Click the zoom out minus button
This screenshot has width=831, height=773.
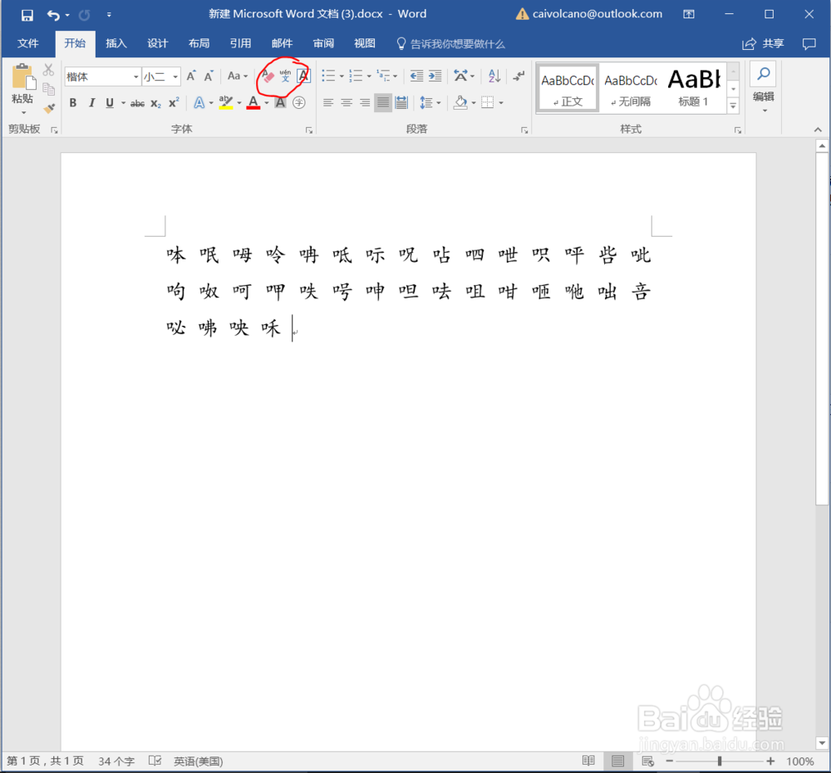coord(669,761)
